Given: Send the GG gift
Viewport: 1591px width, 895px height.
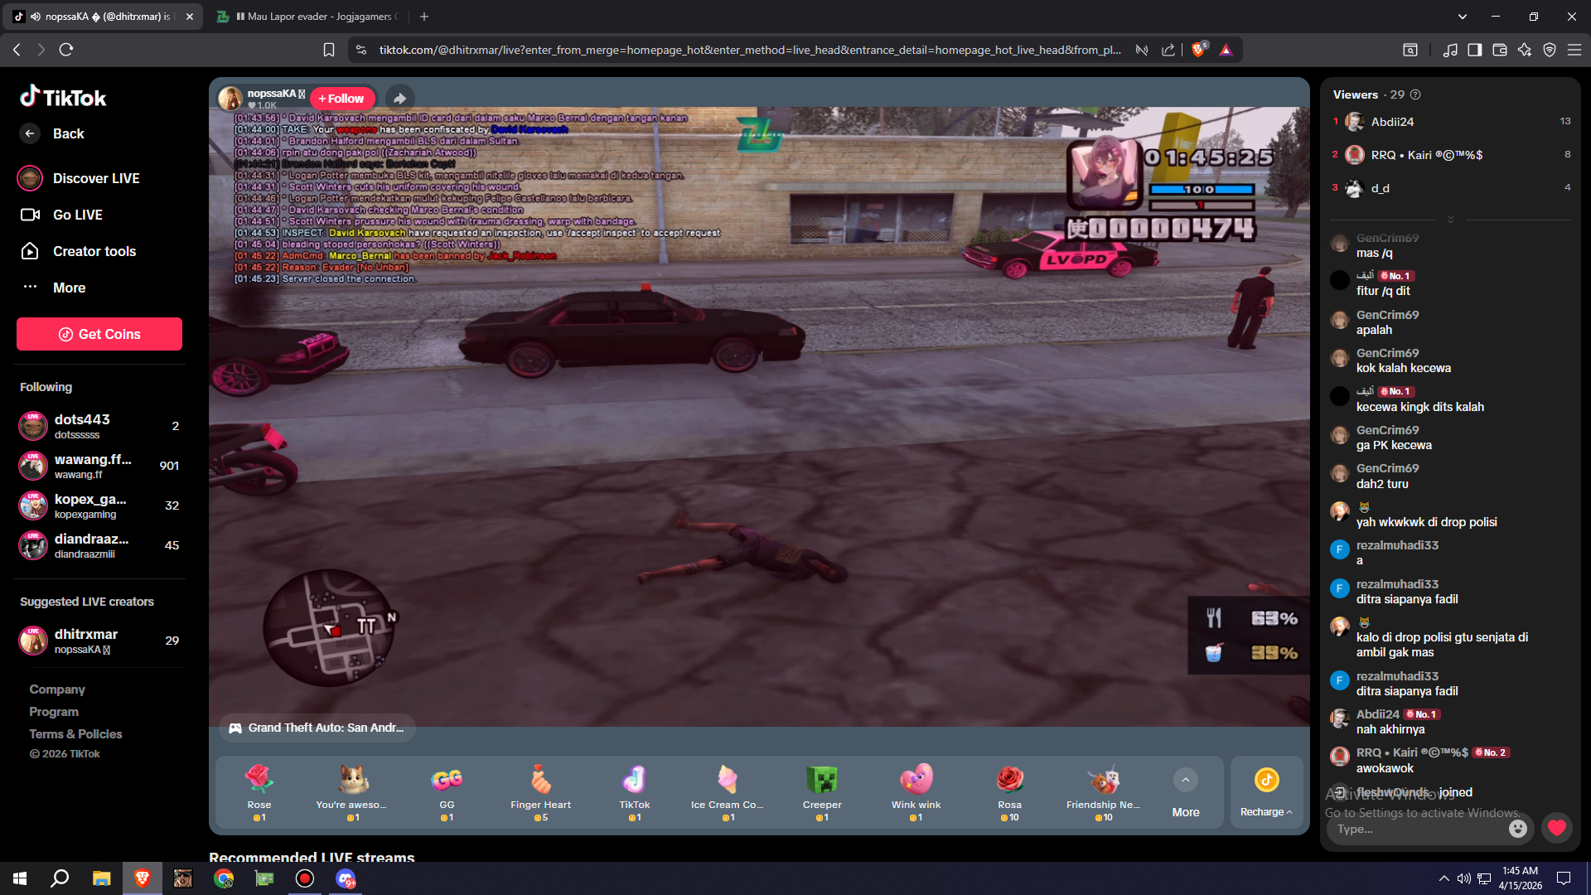Looking at the screenshot, I should click(x=447, y=792).
